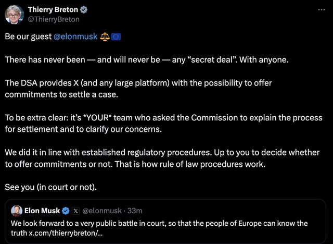Open the @ThierryBreton handle link

click(x=54, y=19)
